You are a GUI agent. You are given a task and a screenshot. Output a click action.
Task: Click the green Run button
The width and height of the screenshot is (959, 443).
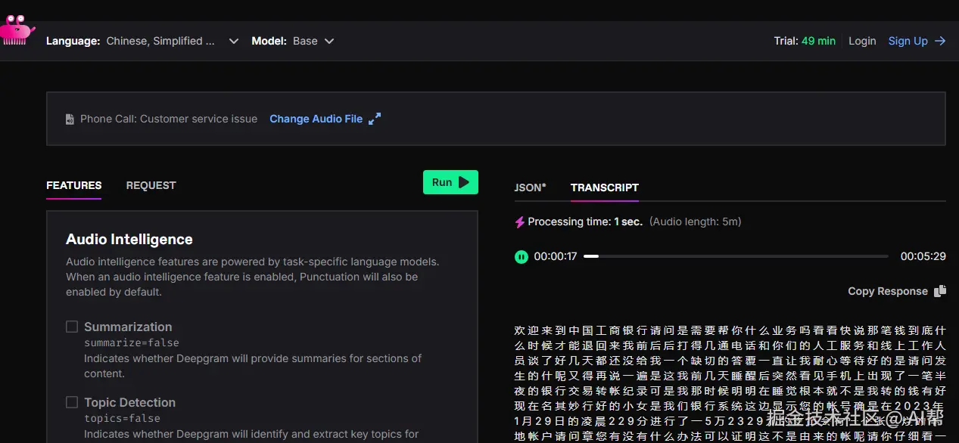450,182
